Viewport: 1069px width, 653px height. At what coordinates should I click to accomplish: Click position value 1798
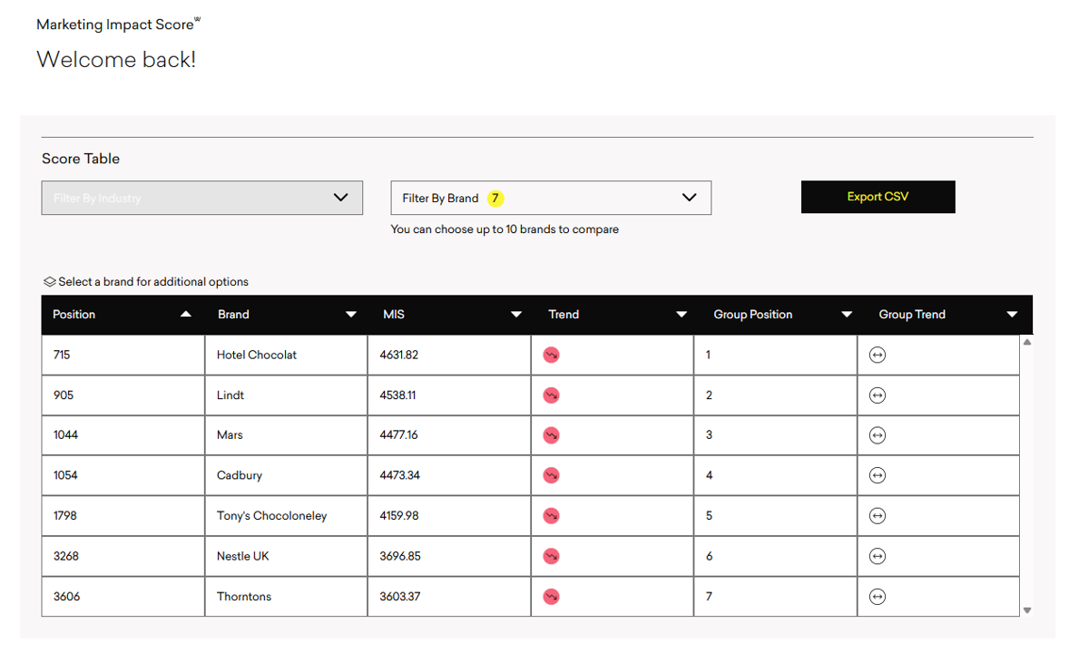pos(64,516)
